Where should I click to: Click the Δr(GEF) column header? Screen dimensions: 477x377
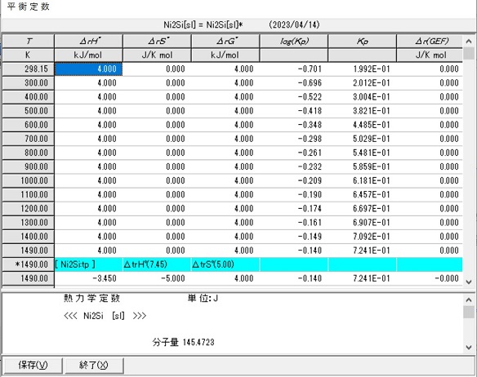pyautogui.click(x=430, y=41)
